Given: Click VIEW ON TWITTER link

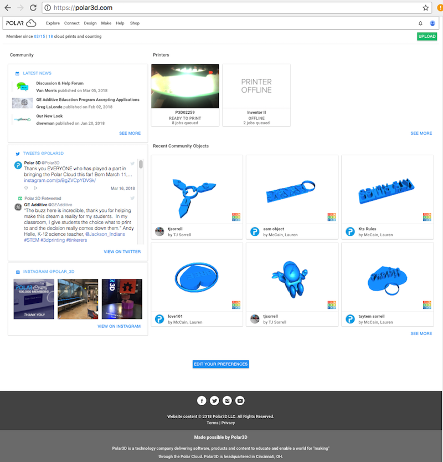Looking at the screenshot, I should 122,252.
